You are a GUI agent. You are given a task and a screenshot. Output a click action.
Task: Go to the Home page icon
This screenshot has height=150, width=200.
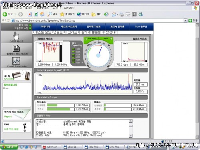[42, 14]
